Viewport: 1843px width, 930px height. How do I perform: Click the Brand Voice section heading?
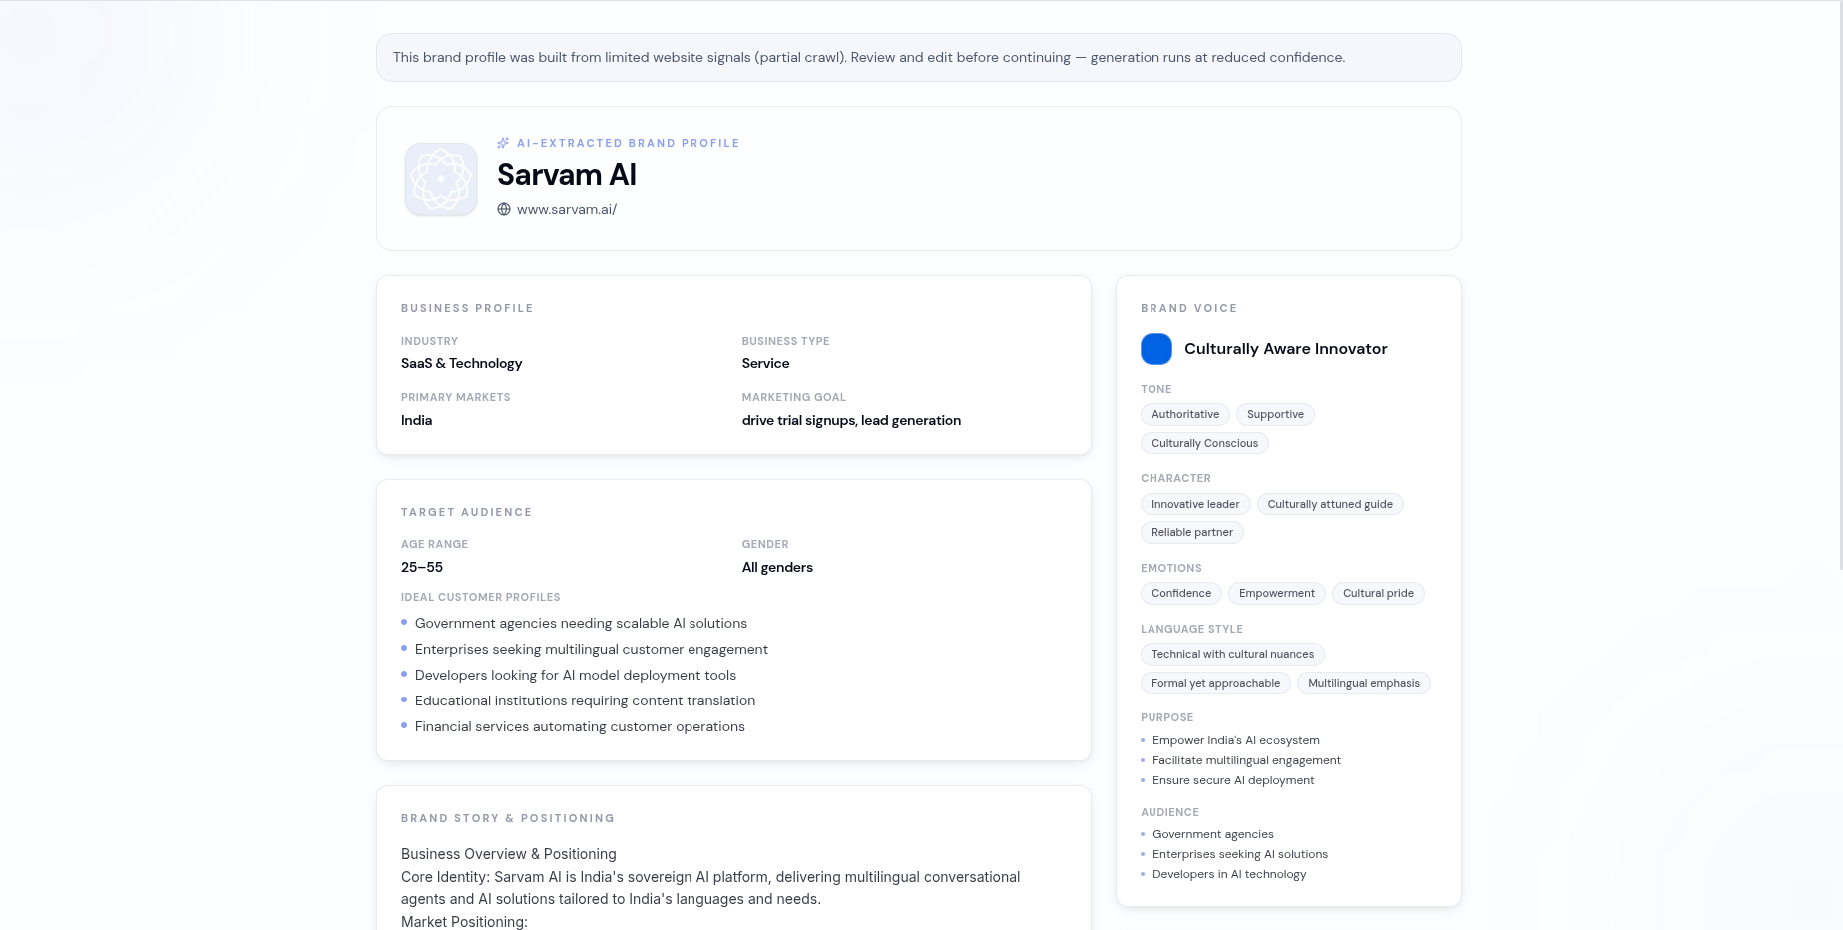point(1188,309)
